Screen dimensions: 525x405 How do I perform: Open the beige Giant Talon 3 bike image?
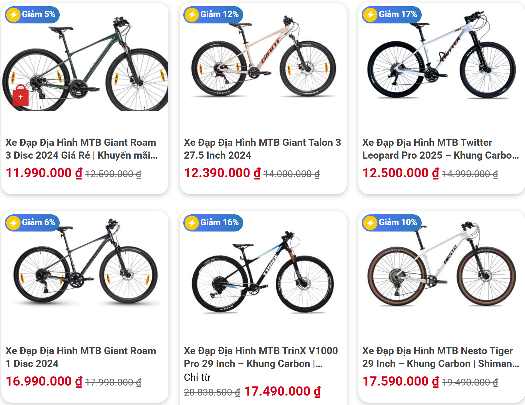(263, 57)
